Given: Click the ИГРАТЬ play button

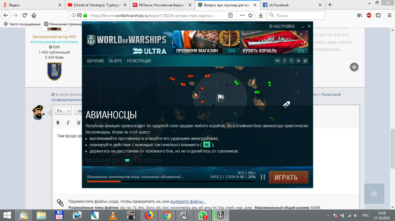Looking at the screenshot, I should point(286,177).
